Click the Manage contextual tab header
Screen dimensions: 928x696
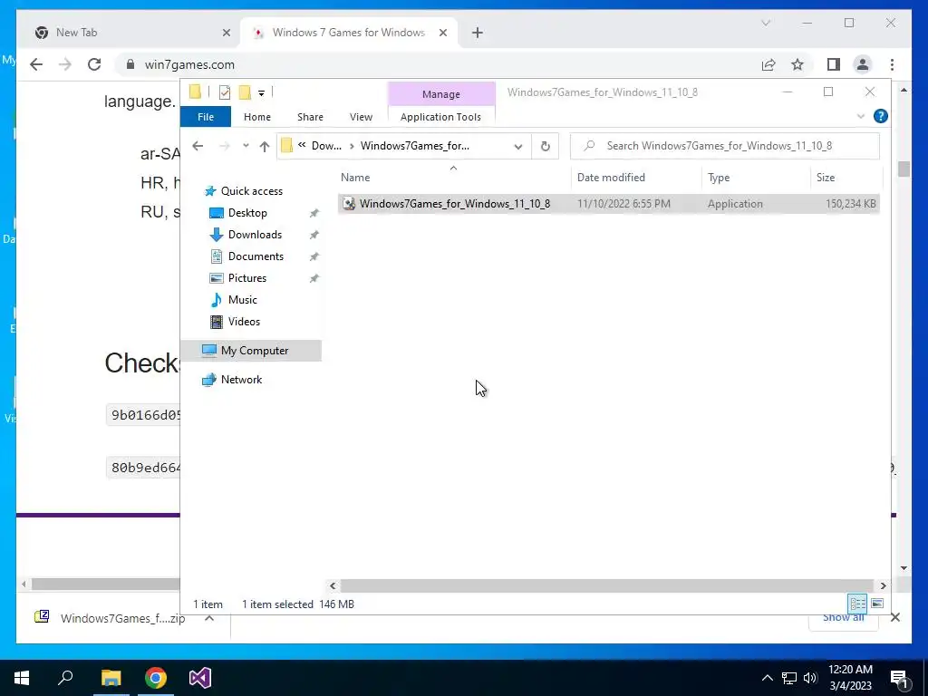441,94
